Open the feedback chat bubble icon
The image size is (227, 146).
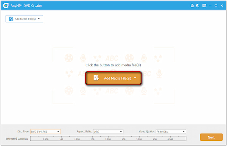click(x=197, y=6)
